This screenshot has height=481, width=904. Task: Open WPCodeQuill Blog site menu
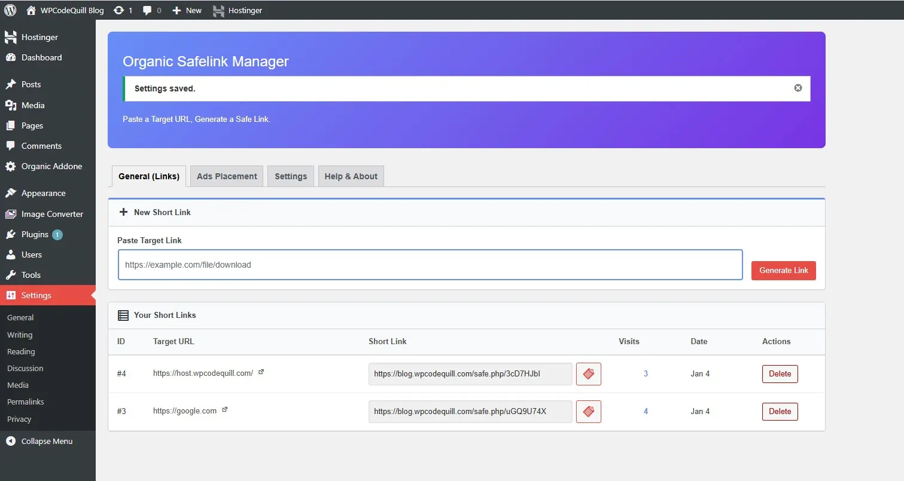(x=65, y=10)
